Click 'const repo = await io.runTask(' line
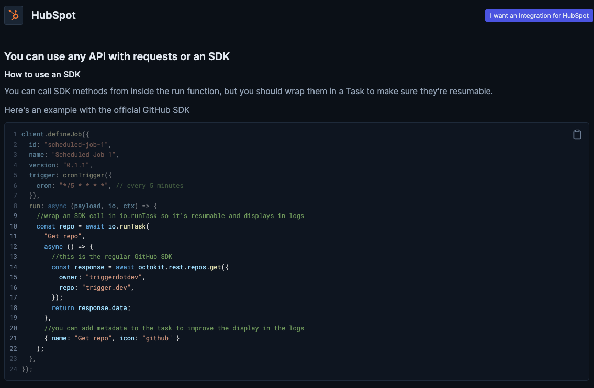 pyautogui.click(x=93, y=226)
